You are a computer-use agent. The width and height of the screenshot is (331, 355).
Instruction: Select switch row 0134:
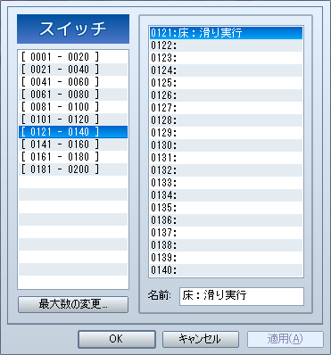[226, 195]
